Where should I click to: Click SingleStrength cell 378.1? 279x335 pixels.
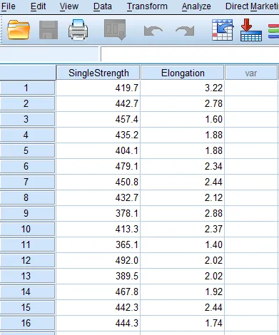pyautogui.click(x=98, y=213)
